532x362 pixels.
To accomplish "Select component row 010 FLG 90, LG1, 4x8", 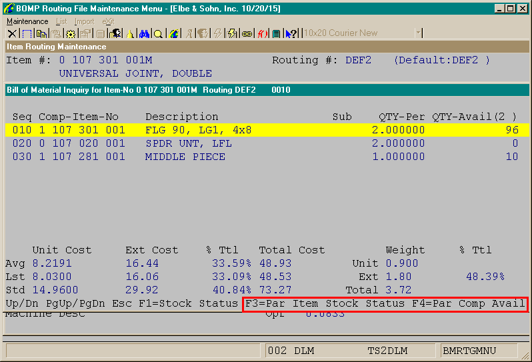I will coord(267,130).
